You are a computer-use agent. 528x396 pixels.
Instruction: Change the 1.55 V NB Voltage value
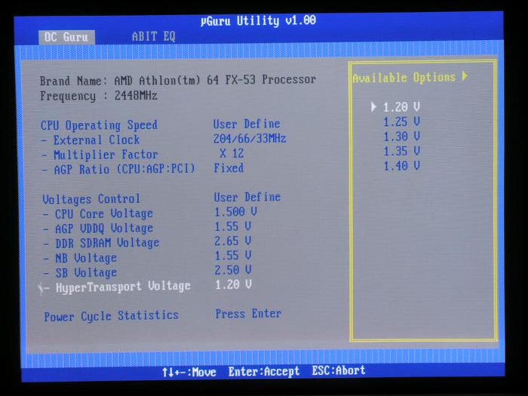[233, 256]
